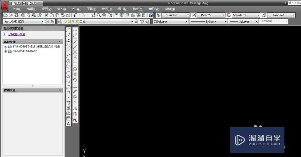The image size is (301, 157).
Task: Open the ByLayer linetype dropdown
Action: 209,21
